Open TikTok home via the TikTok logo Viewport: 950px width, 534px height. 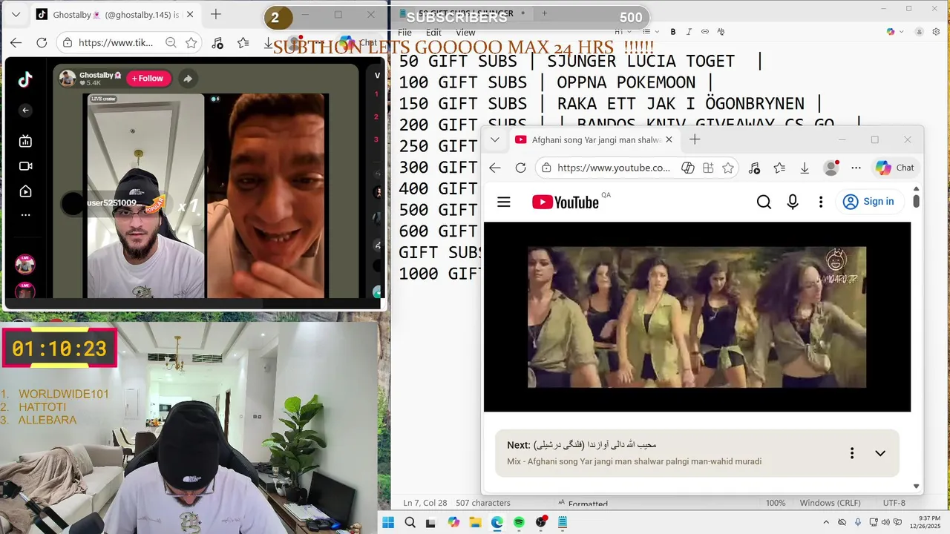point(25,79)
